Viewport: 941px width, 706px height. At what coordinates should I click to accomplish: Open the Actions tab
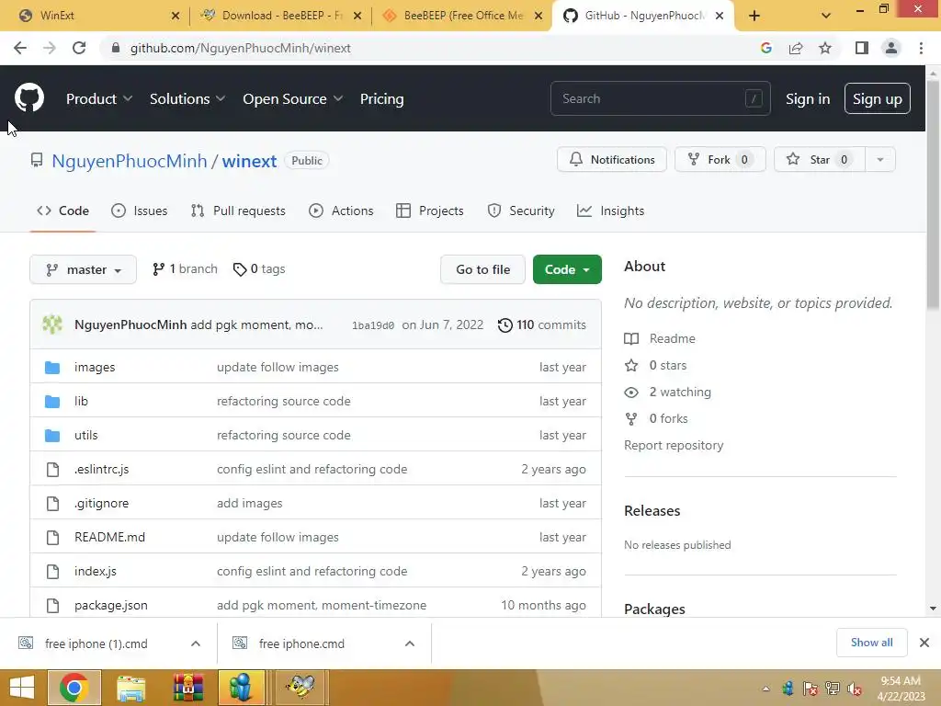click(341, 211)
